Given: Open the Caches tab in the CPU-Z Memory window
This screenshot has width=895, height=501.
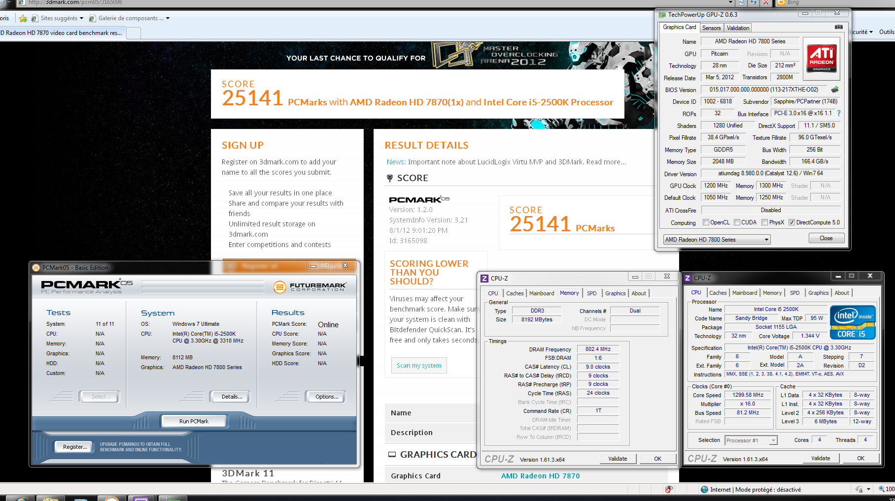Looking at the screenshot, I should (x=515, y=293).
